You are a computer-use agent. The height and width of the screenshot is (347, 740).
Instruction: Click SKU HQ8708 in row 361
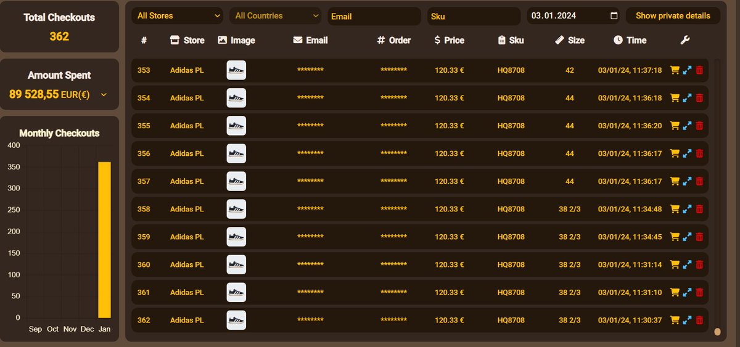(511, 292)
